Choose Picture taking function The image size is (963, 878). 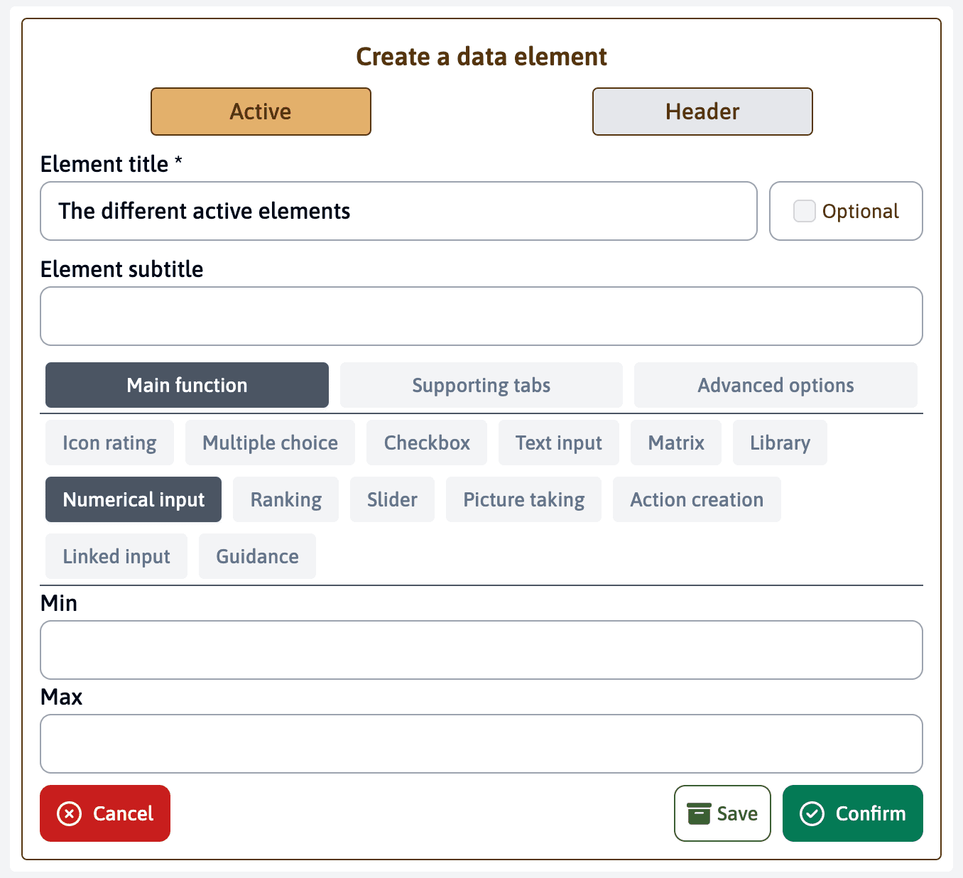(523, 499)
